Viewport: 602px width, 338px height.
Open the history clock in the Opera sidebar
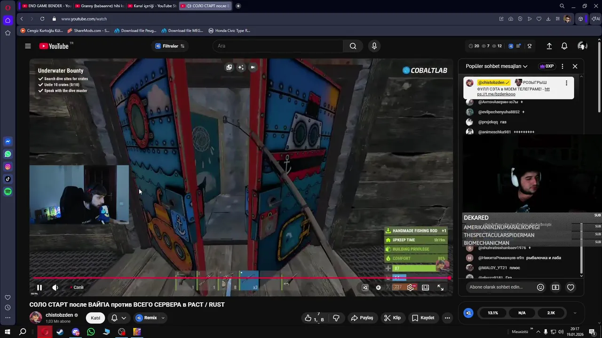point(8,307)
